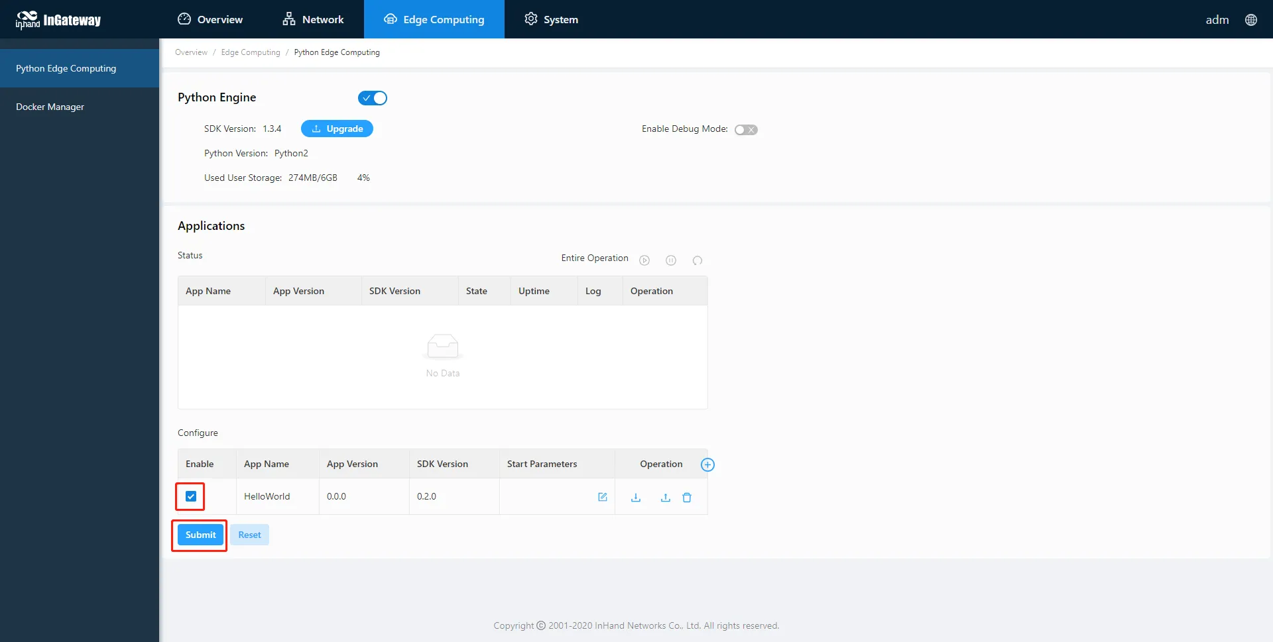Open the Edge Computing tab

point(434,19)
